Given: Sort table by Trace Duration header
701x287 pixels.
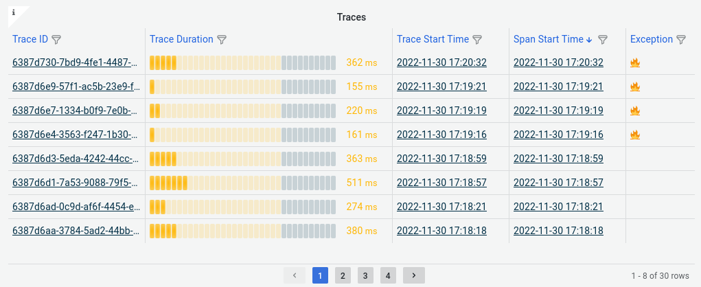Looking at the screenshot, I should pyautogui.click(x=181, y=39).
